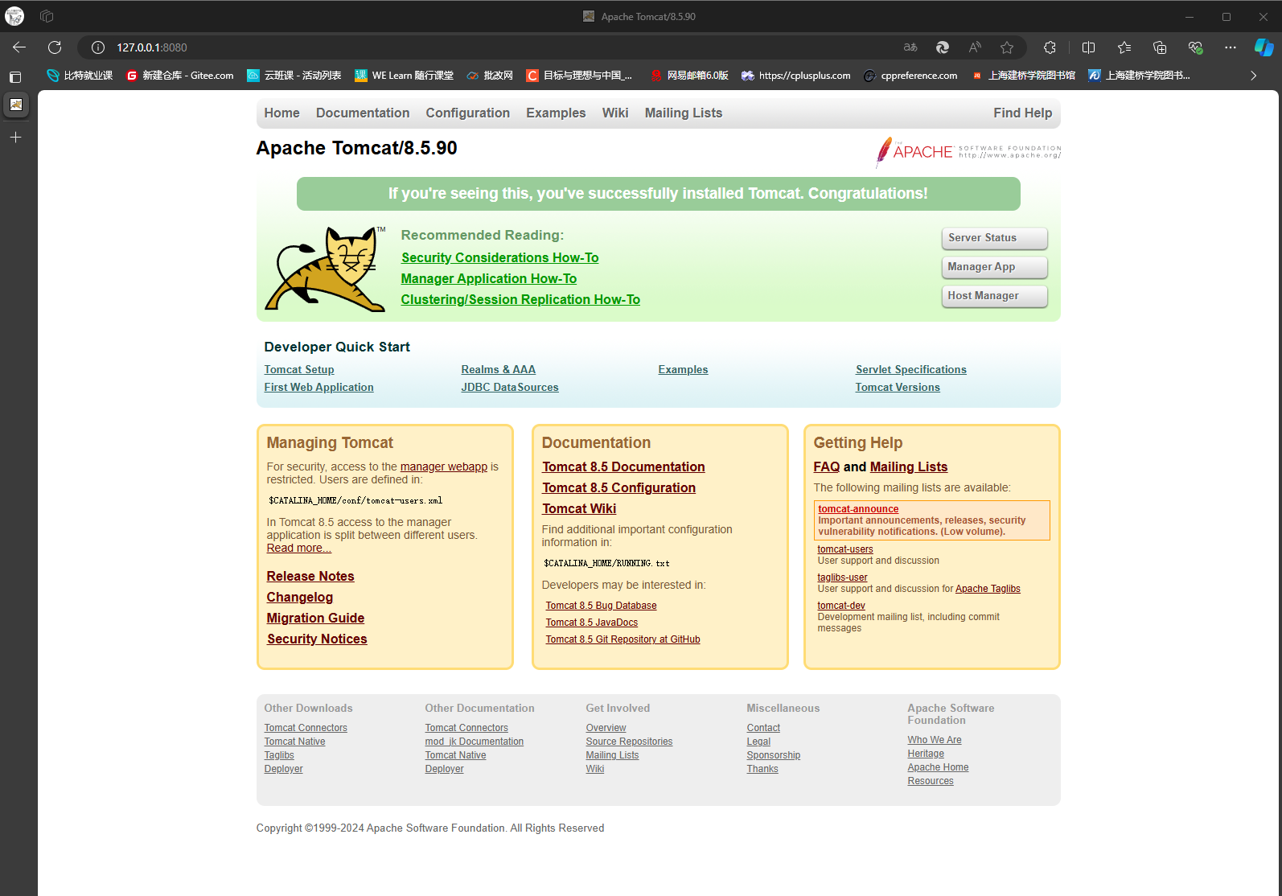Screen dimensions: 1282x896
Task: Open the read aloud icon
Action: coord(975,47)
